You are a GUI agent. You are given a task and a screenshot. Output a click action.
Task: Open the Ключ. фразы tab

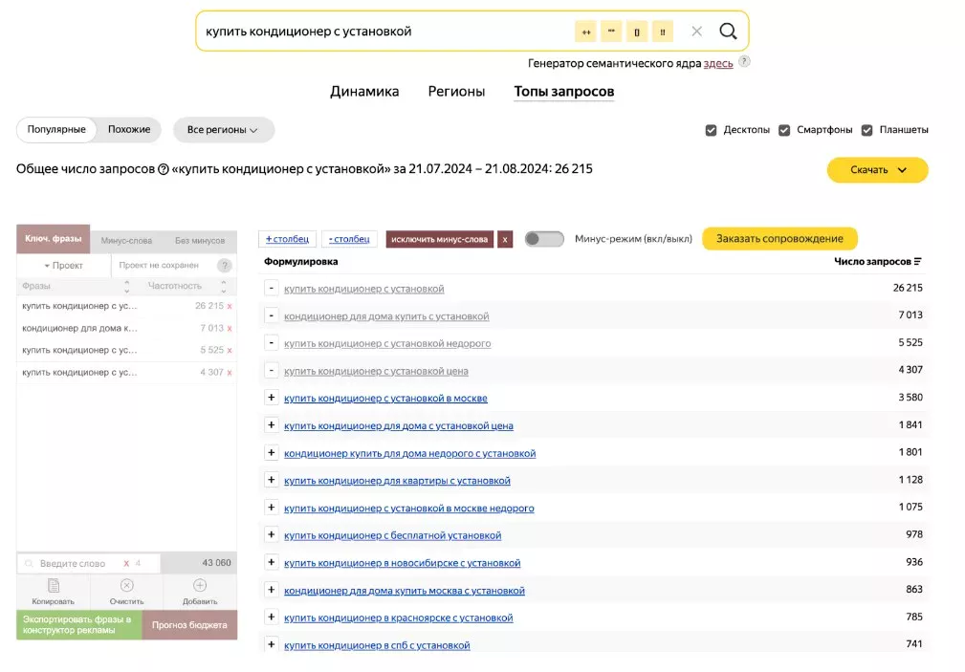[53, 239]
